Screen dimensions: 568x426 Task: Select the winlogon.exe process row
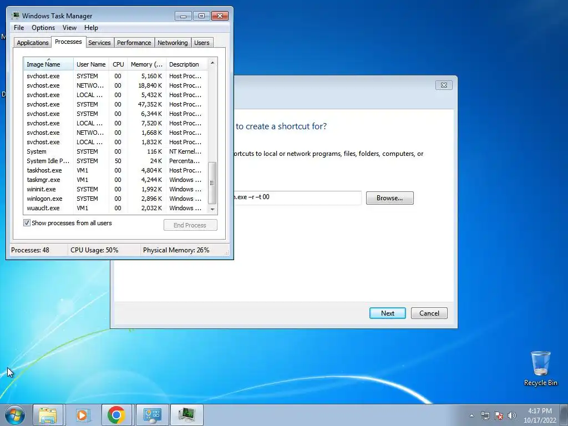(115, 199)
